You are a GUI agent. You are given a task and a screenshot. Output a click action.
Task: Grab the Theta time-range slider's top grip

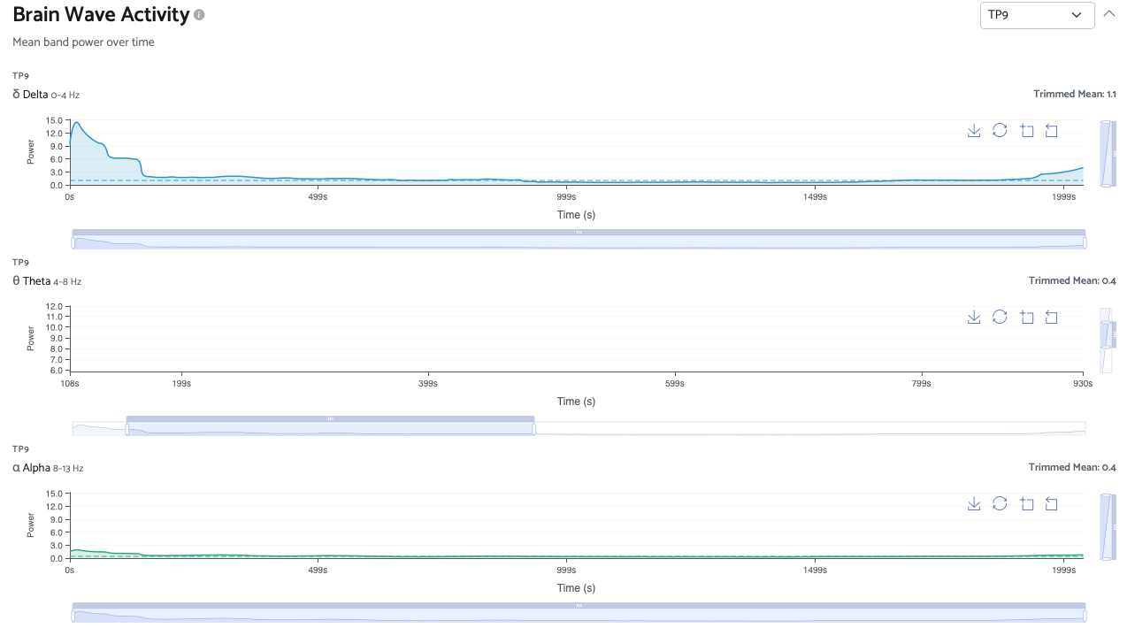tap(330, 418)
